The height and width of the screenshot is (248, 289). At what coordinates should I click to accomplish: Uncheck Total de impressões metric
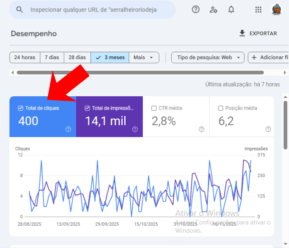pyautogui.click(x=87, y=108)
